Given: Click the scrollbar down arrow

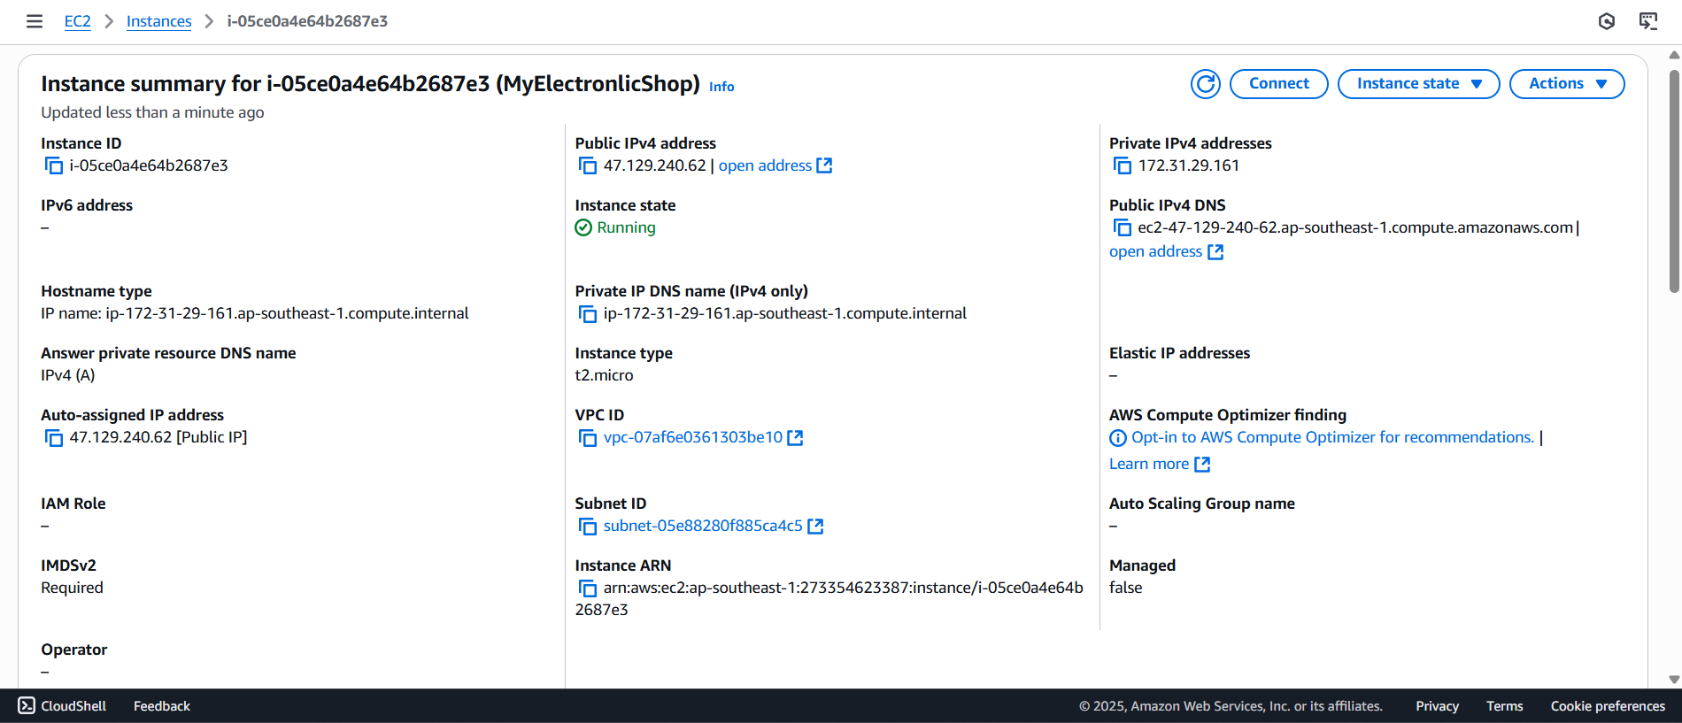Looking at the screenshot, I should point(1674,680).
